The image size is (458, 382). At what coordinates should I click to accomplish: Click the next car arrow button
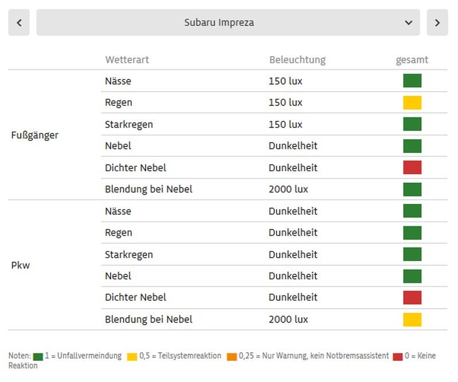click(x=437, y=22)
